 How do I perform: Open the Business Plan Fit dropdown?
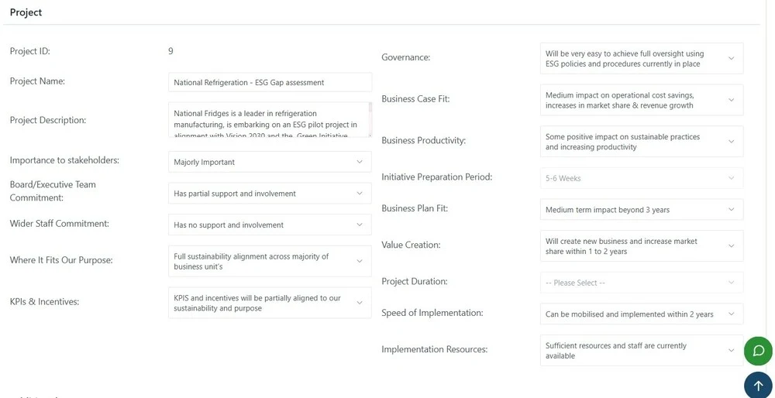pyautogui.click(x=641, y=210)
